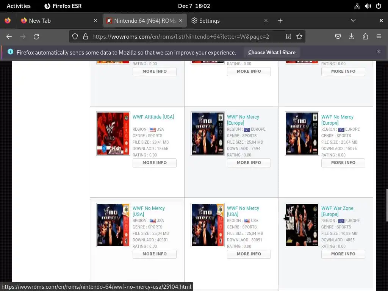The width and height of the screenshot is (388, 291).
Task: Click the 'FILE SIZE : 29,41 MB' text
Action: [x=150, y=142]
